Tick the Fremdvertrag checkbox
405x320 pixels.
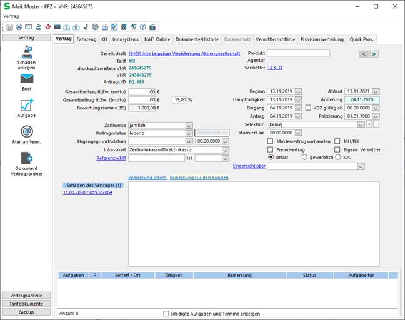270,150
